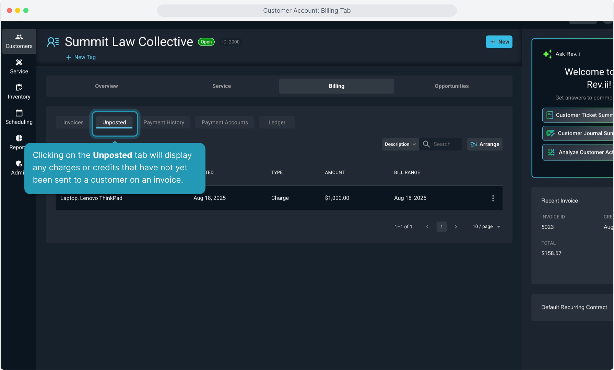The height and width of the screenshot is (370, 614).
Task: Click the customer profile icon beside title
Action: (x=53, y=42)
